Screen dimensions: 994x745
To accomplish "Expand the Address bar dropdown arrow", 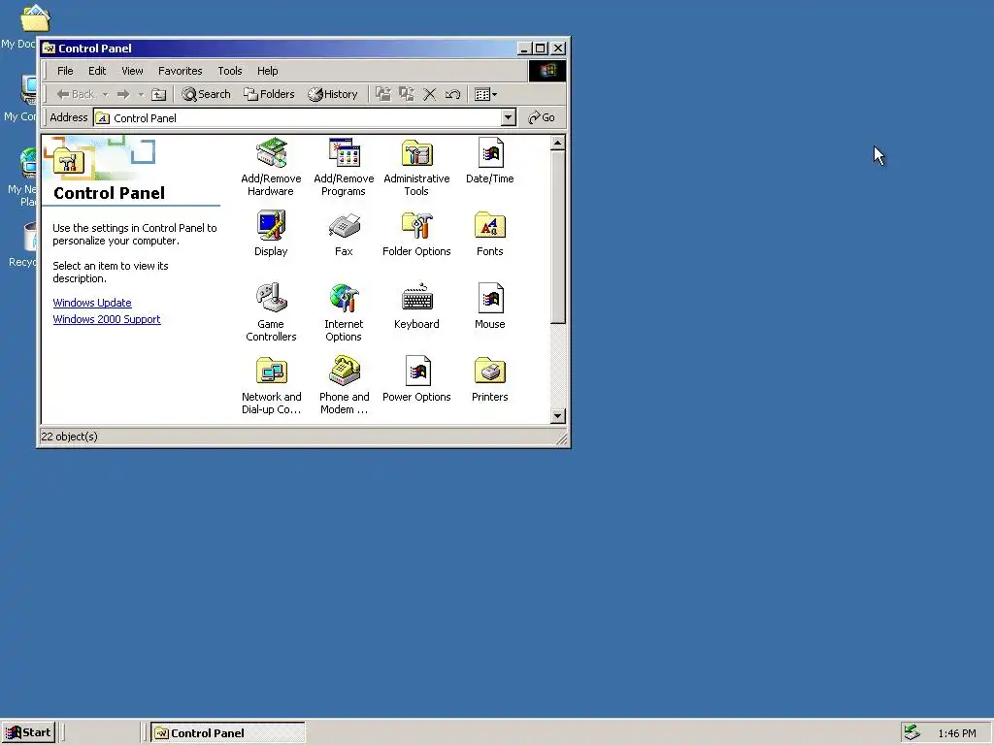I will (509, 117).
